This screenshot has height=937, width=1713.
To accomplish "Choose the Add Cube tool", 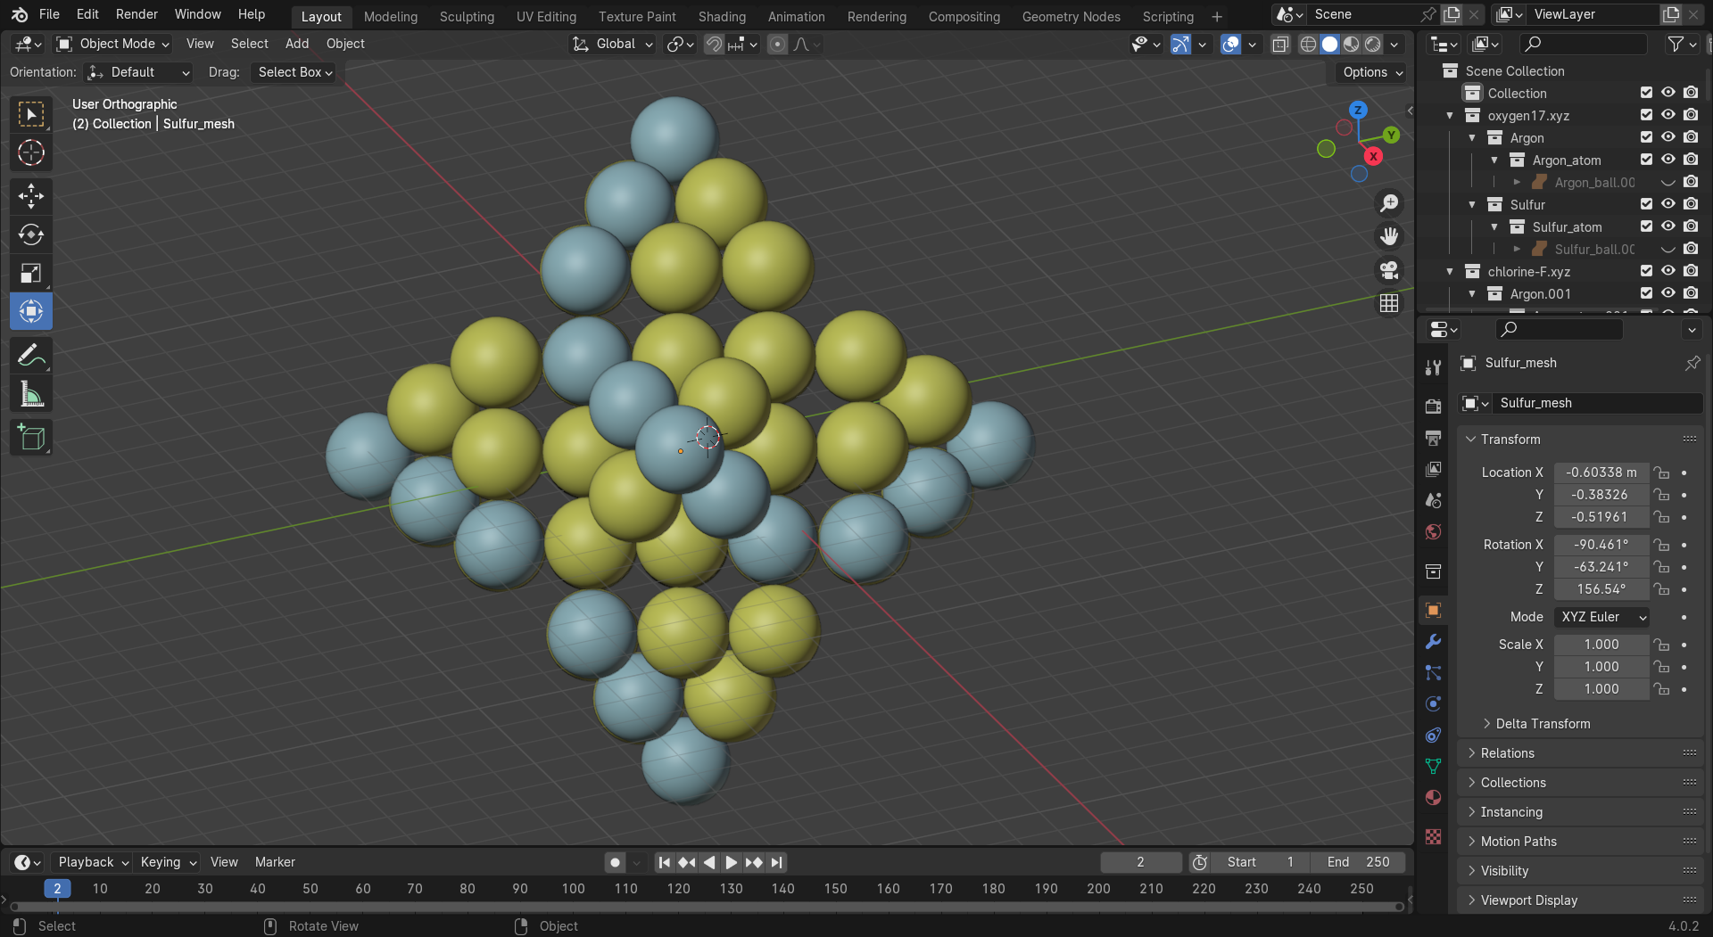I will tap(31, 438).
